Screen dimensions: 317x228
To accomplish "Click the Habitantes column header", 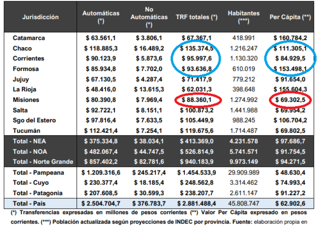I will pyautogui.click(x=244, y=17).
